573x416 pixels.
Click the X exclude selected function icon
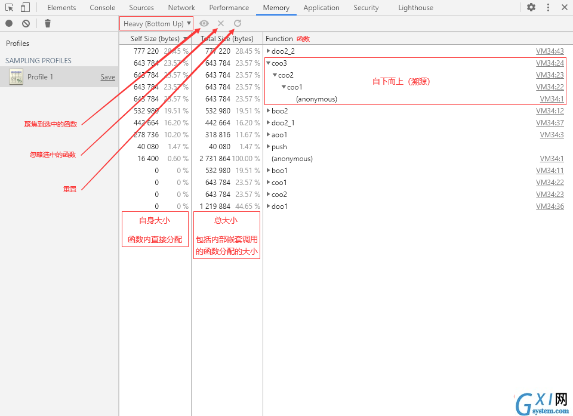click(221, 23)
